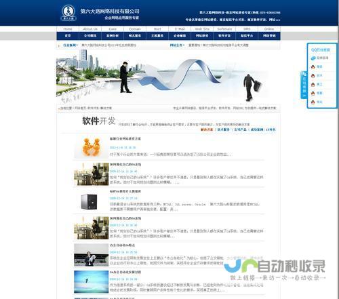
Task: Click the last QQ penguin icon in the panel
Action: [313, 102]
